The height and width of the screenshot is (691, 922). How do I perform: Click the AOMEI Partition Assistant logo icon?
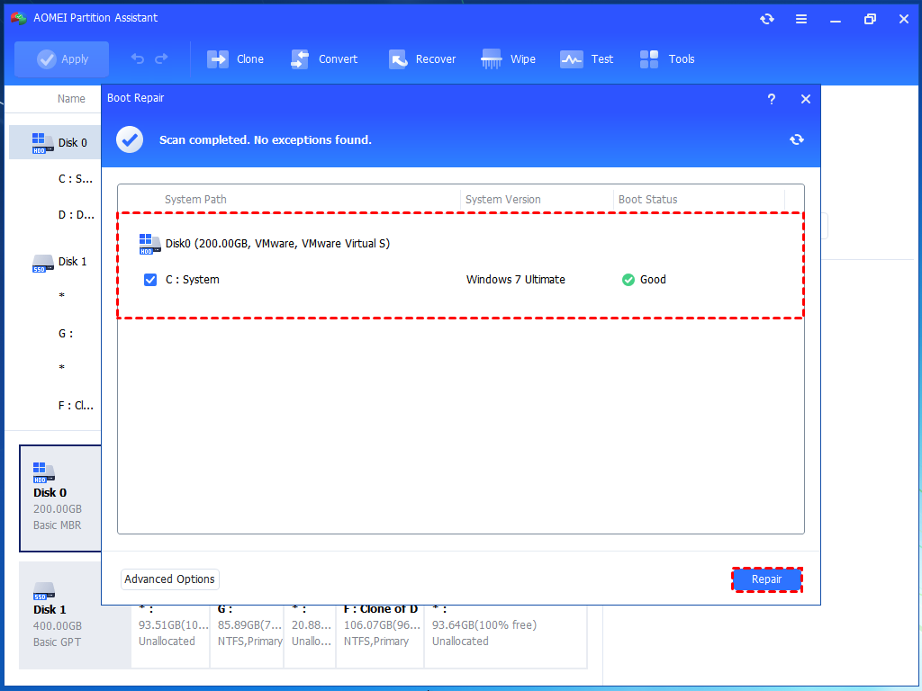click(18, 18)
